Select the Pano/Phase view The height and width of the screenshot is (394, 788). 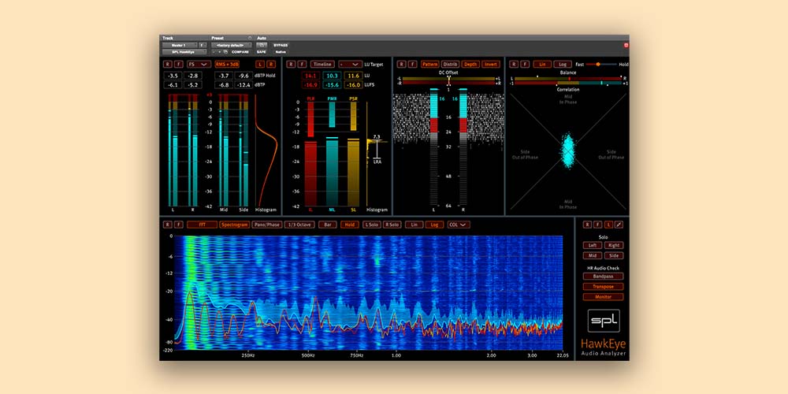(x=266, y=225)
